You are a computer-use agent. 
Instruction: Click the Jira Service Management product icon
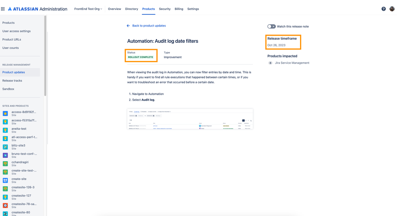(x=270, y=63)
